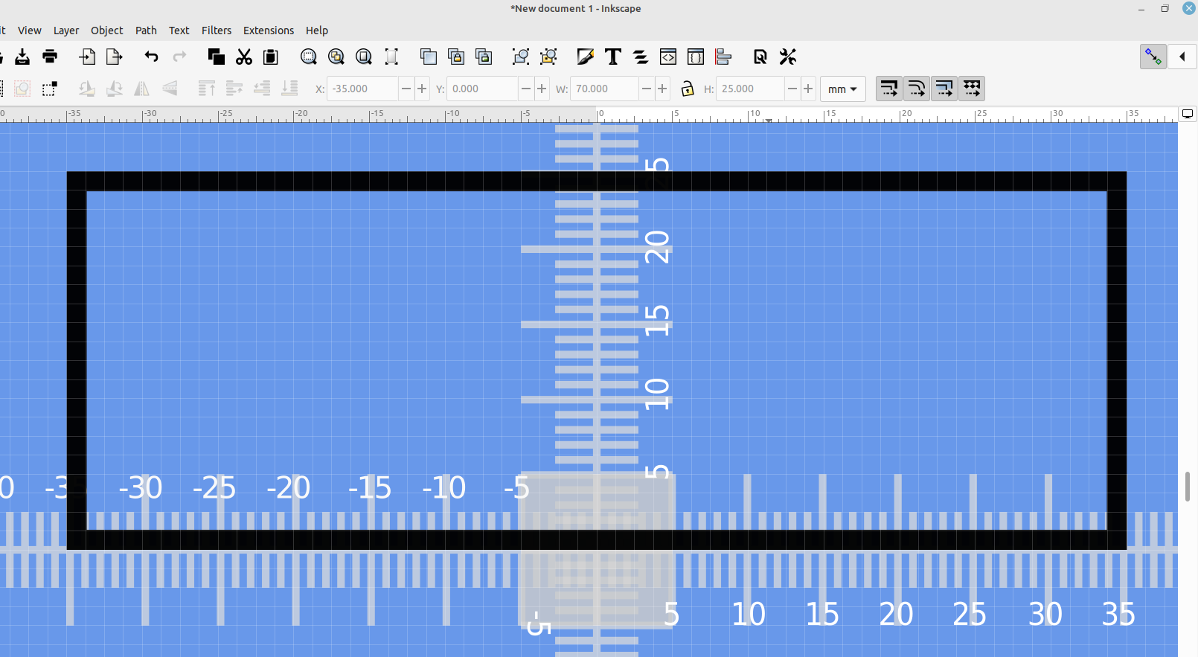Paste from clipboard icon

[x=271, y=57]
